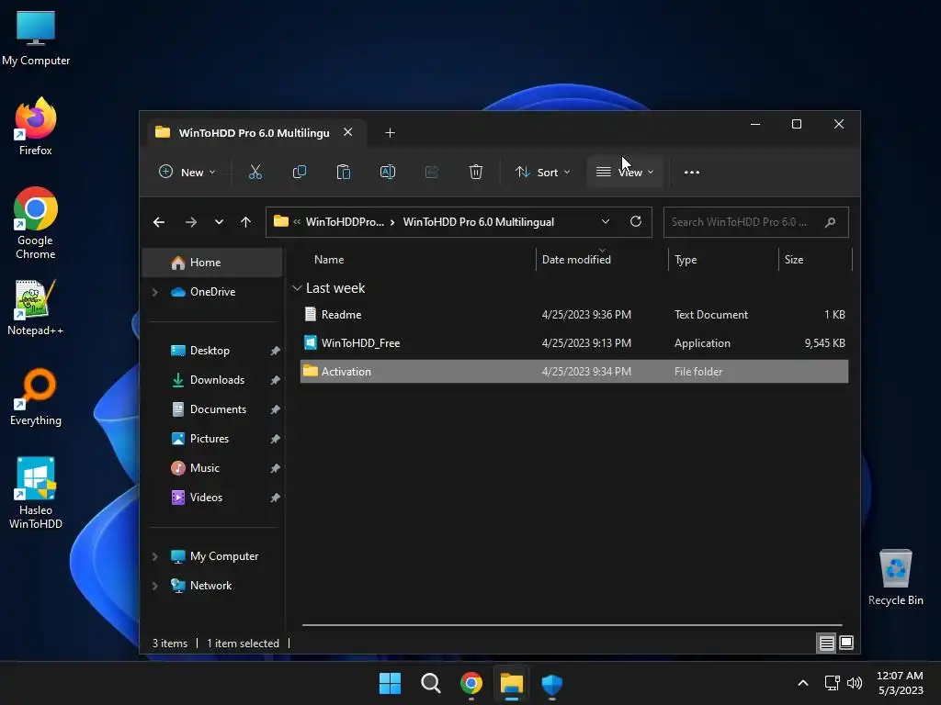941x705 pixels.
Task: Open the New item dropdown
Action: 187,172
